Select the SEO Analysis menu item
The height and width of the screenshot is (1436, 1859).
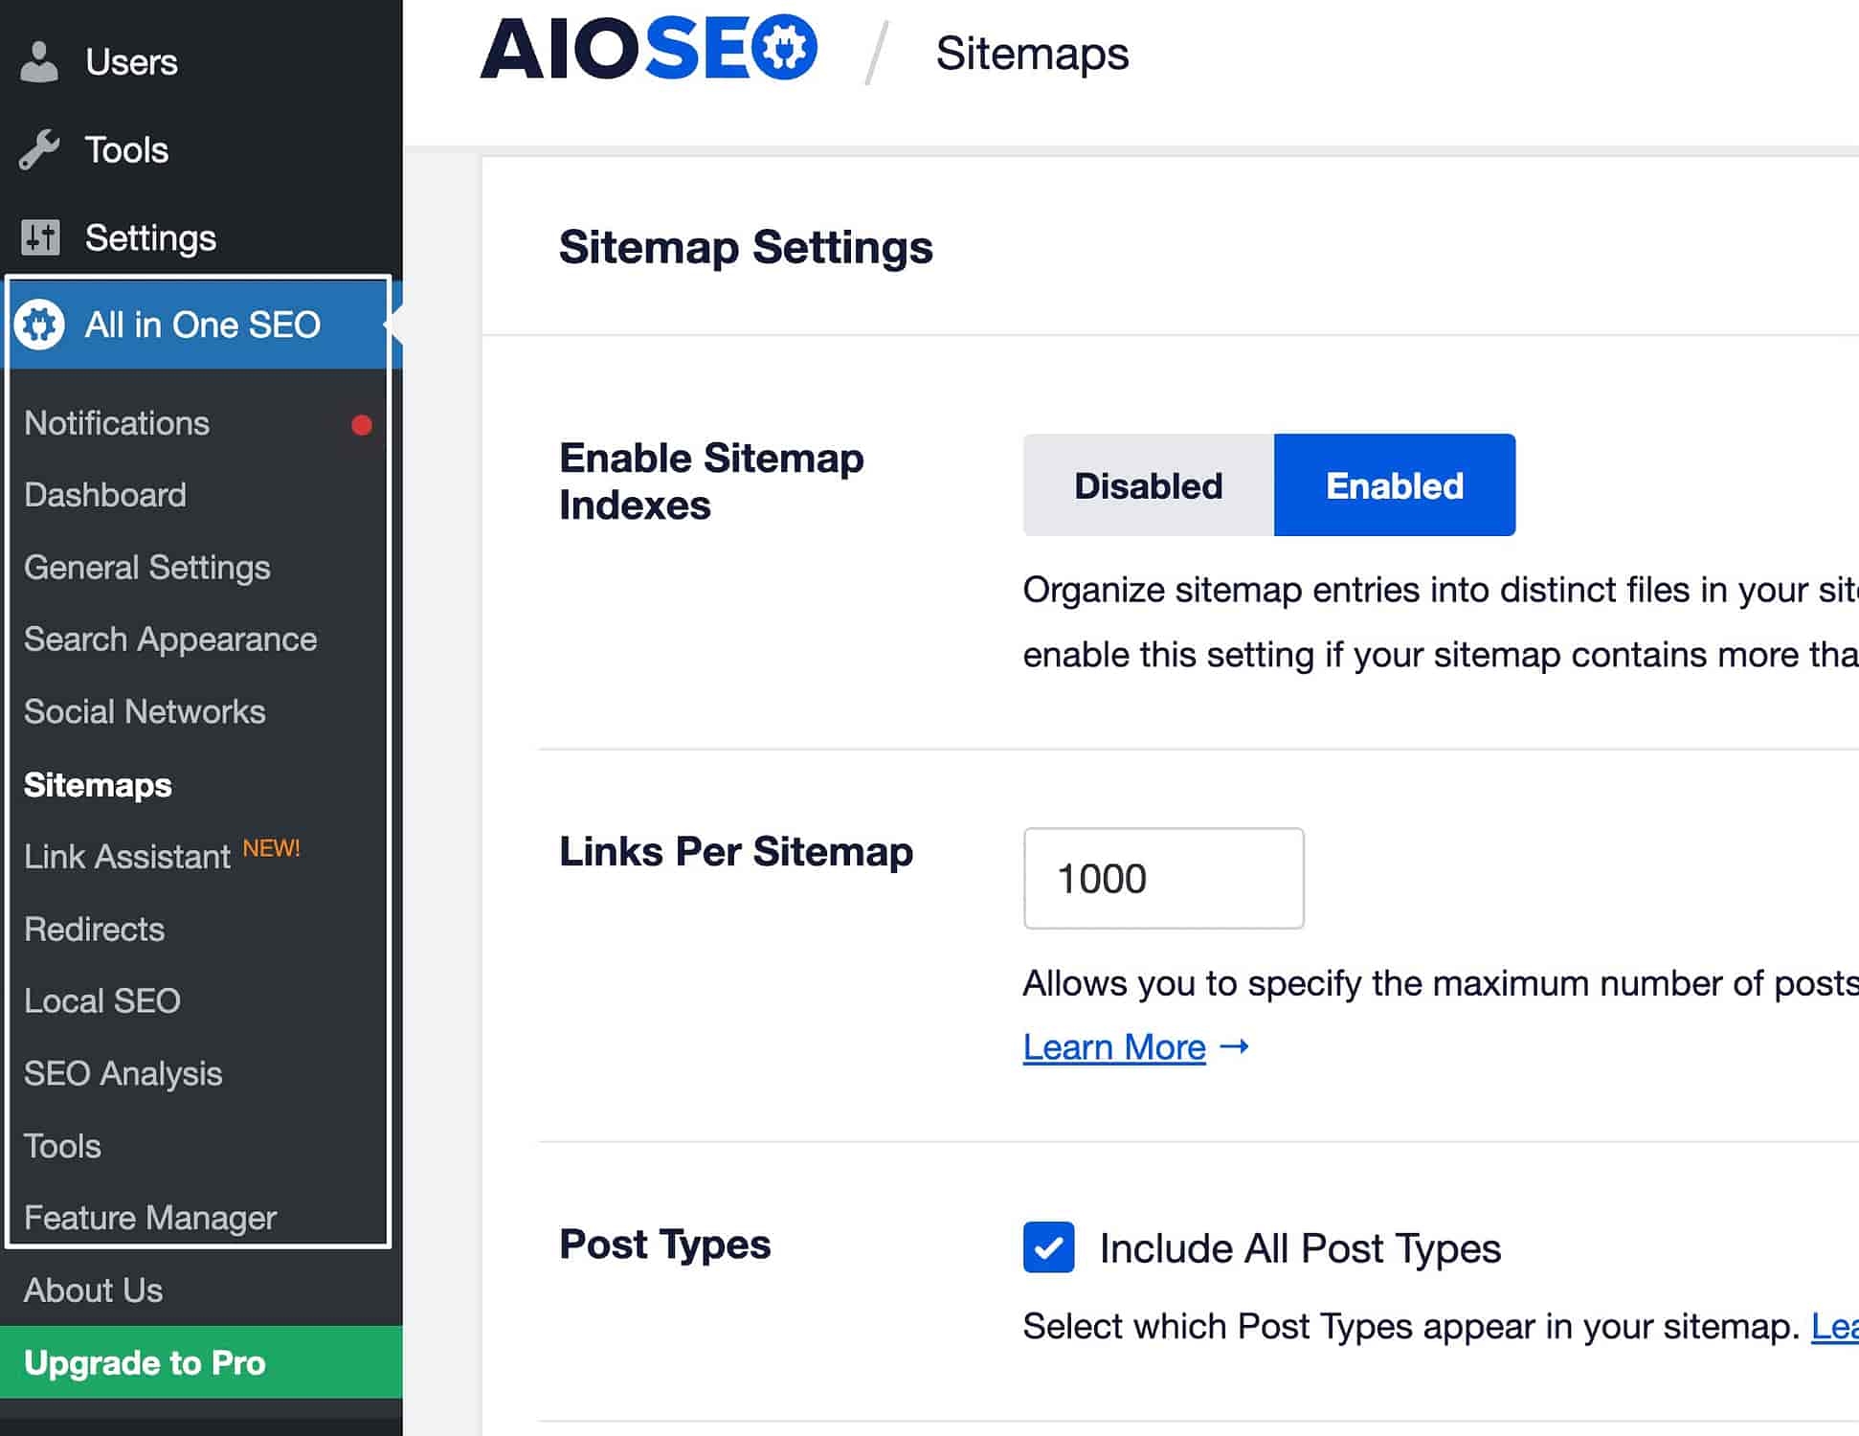[x=125, y=1072]
